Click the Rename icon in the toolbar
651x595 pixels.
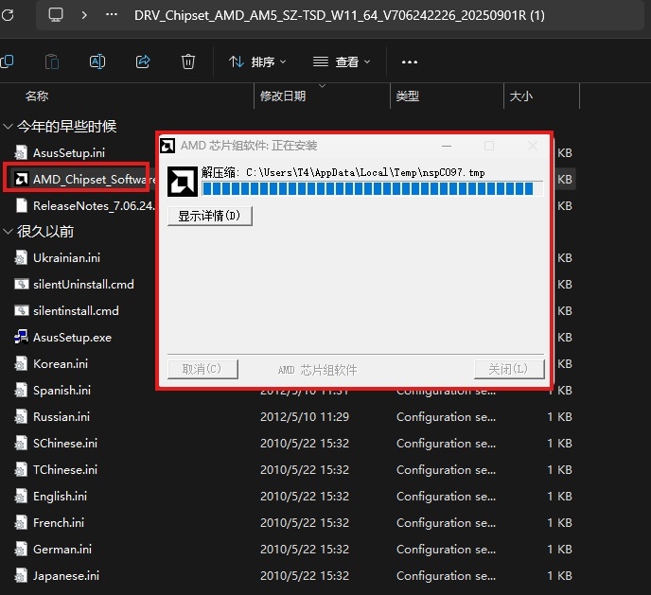pyautogui.click(x=97, y=61)
